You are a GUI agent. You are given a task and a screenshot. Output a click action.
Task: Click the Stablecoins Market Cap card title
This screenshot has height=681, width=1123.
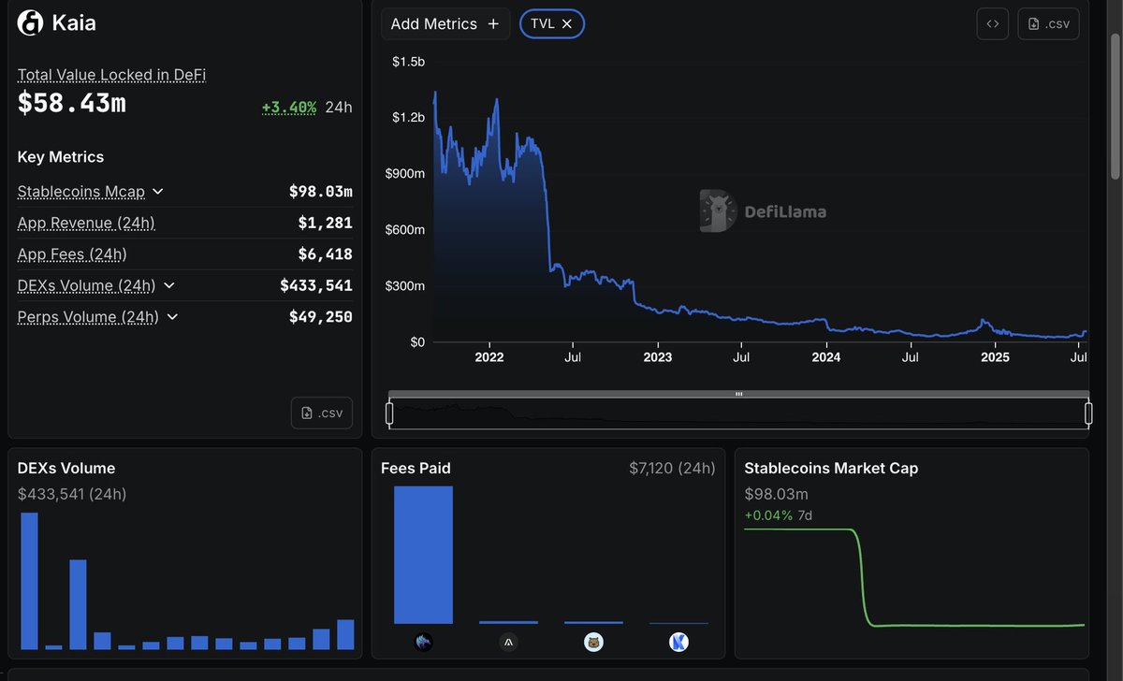831,468
